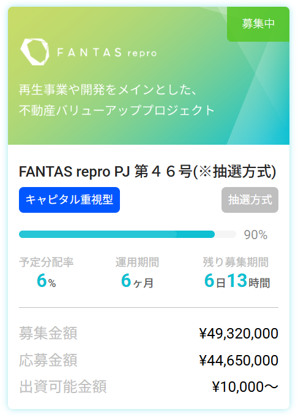Open the FANTAS repro PJ 第46号 title link
The image size is (298, 417).
pyautogui.click(x=147, y=172)
